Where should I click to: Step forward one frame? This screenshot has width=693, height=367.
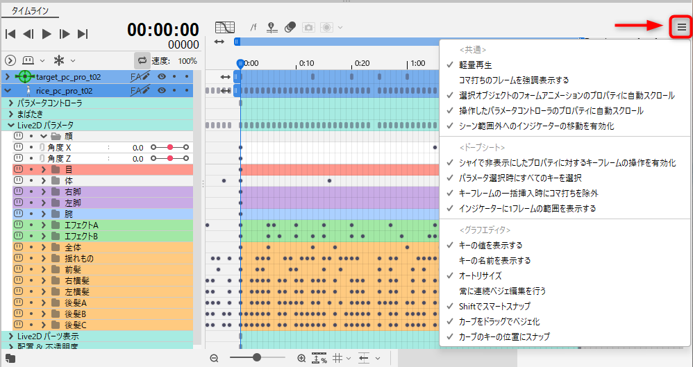point(65,34)
